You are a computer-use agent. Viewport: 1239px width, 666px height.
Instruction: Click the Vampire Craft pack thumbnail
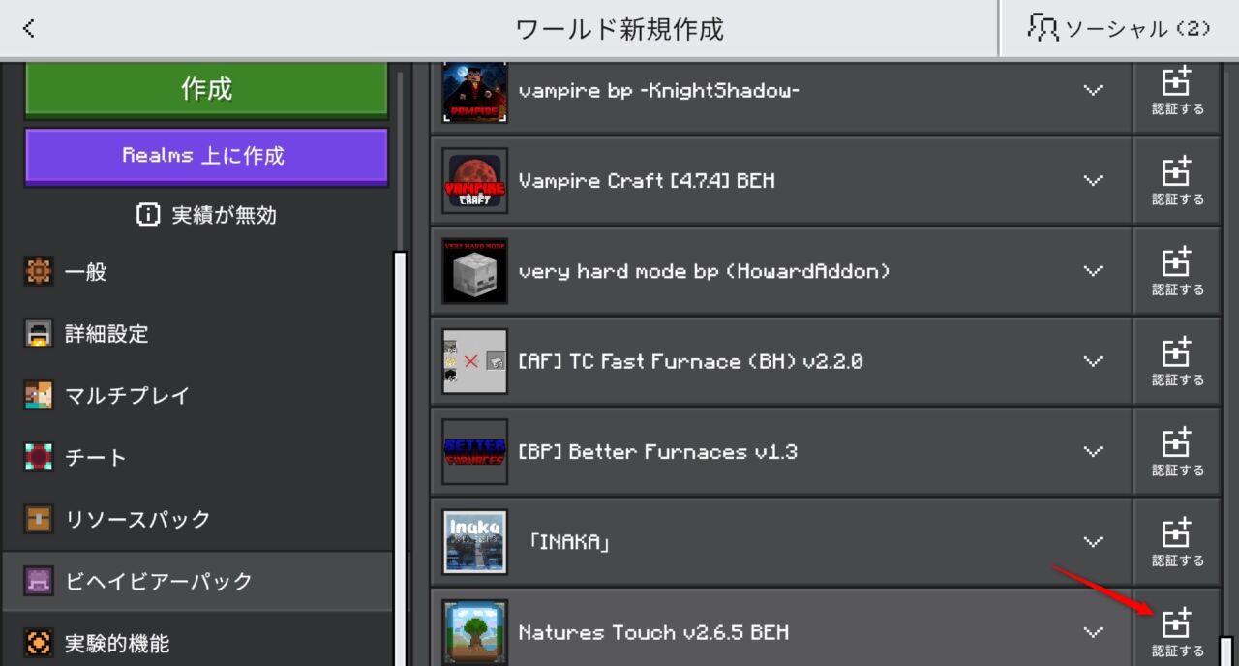pos(474,181)
